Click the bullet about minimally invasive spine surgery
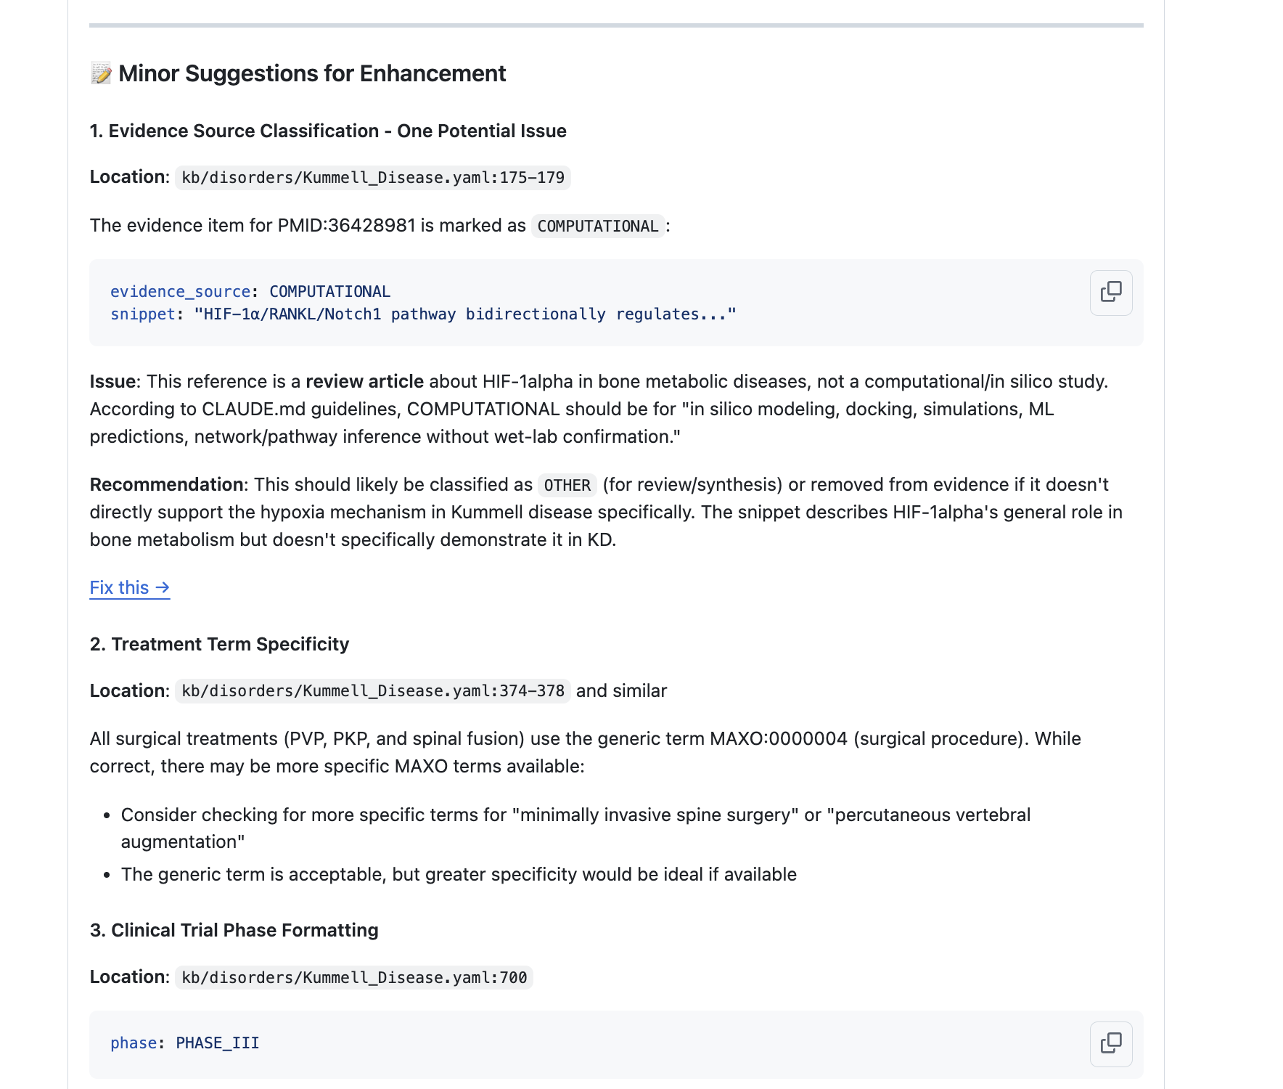The width and height of the screenshot is (1283, 1089). tap(575, 828)
